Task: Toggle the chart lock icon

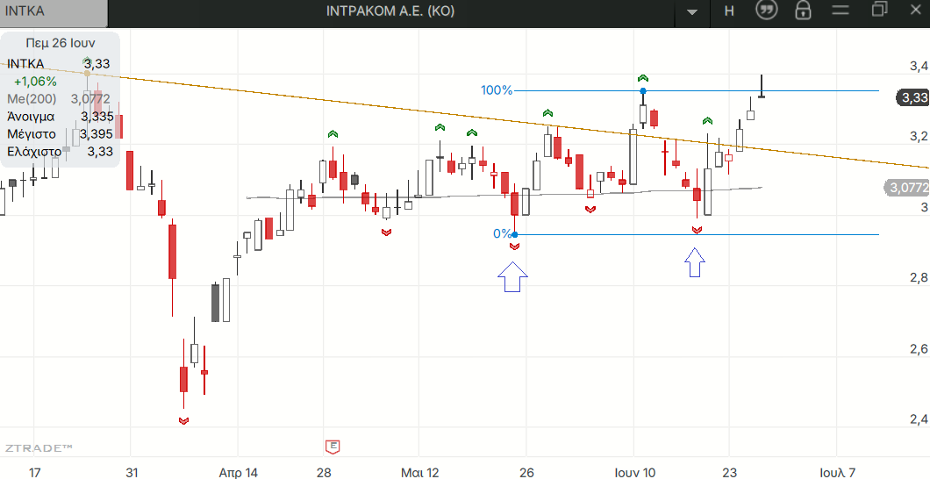Action: tap(803, 10)
